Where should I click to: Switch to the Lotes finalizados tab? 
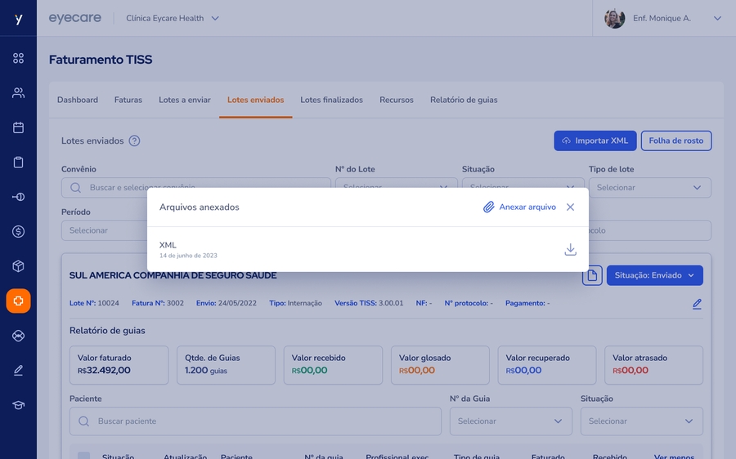[331, 100]
